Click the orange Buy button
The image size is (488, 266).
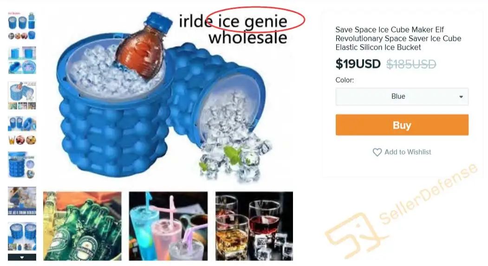pos(402,125)
